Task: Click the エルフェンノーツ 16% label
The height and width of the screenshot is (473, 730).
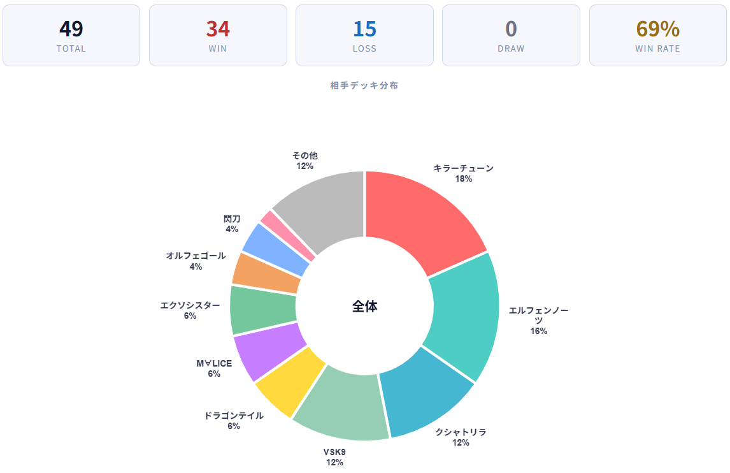Action: click(539, 321)
